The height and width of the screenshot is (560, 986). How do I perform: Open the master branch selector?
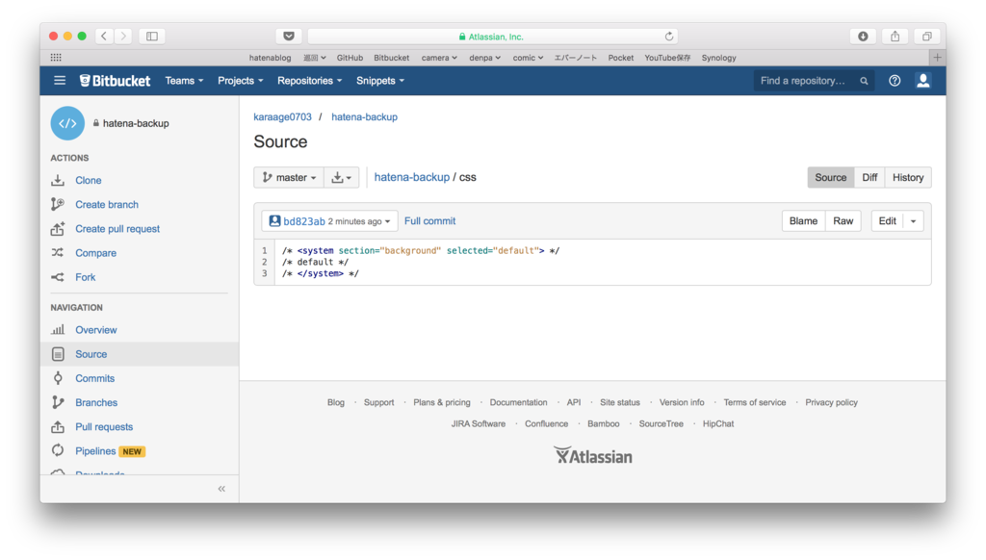(x=289, y=178)
